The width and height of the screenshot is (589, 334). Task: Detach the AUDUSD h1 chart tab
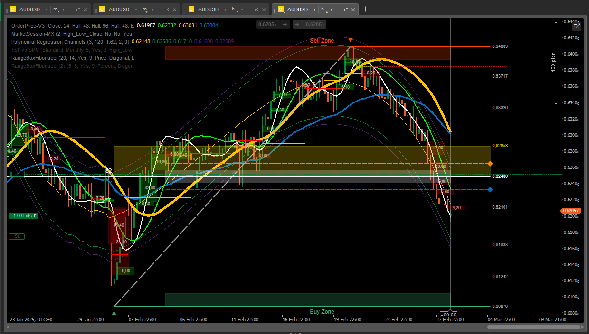coord(256,9)
